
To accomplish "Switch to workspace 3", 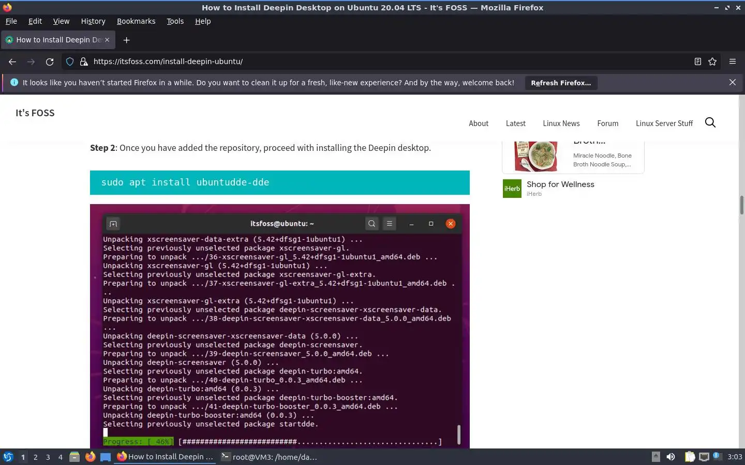I will (x=48, y=457).
